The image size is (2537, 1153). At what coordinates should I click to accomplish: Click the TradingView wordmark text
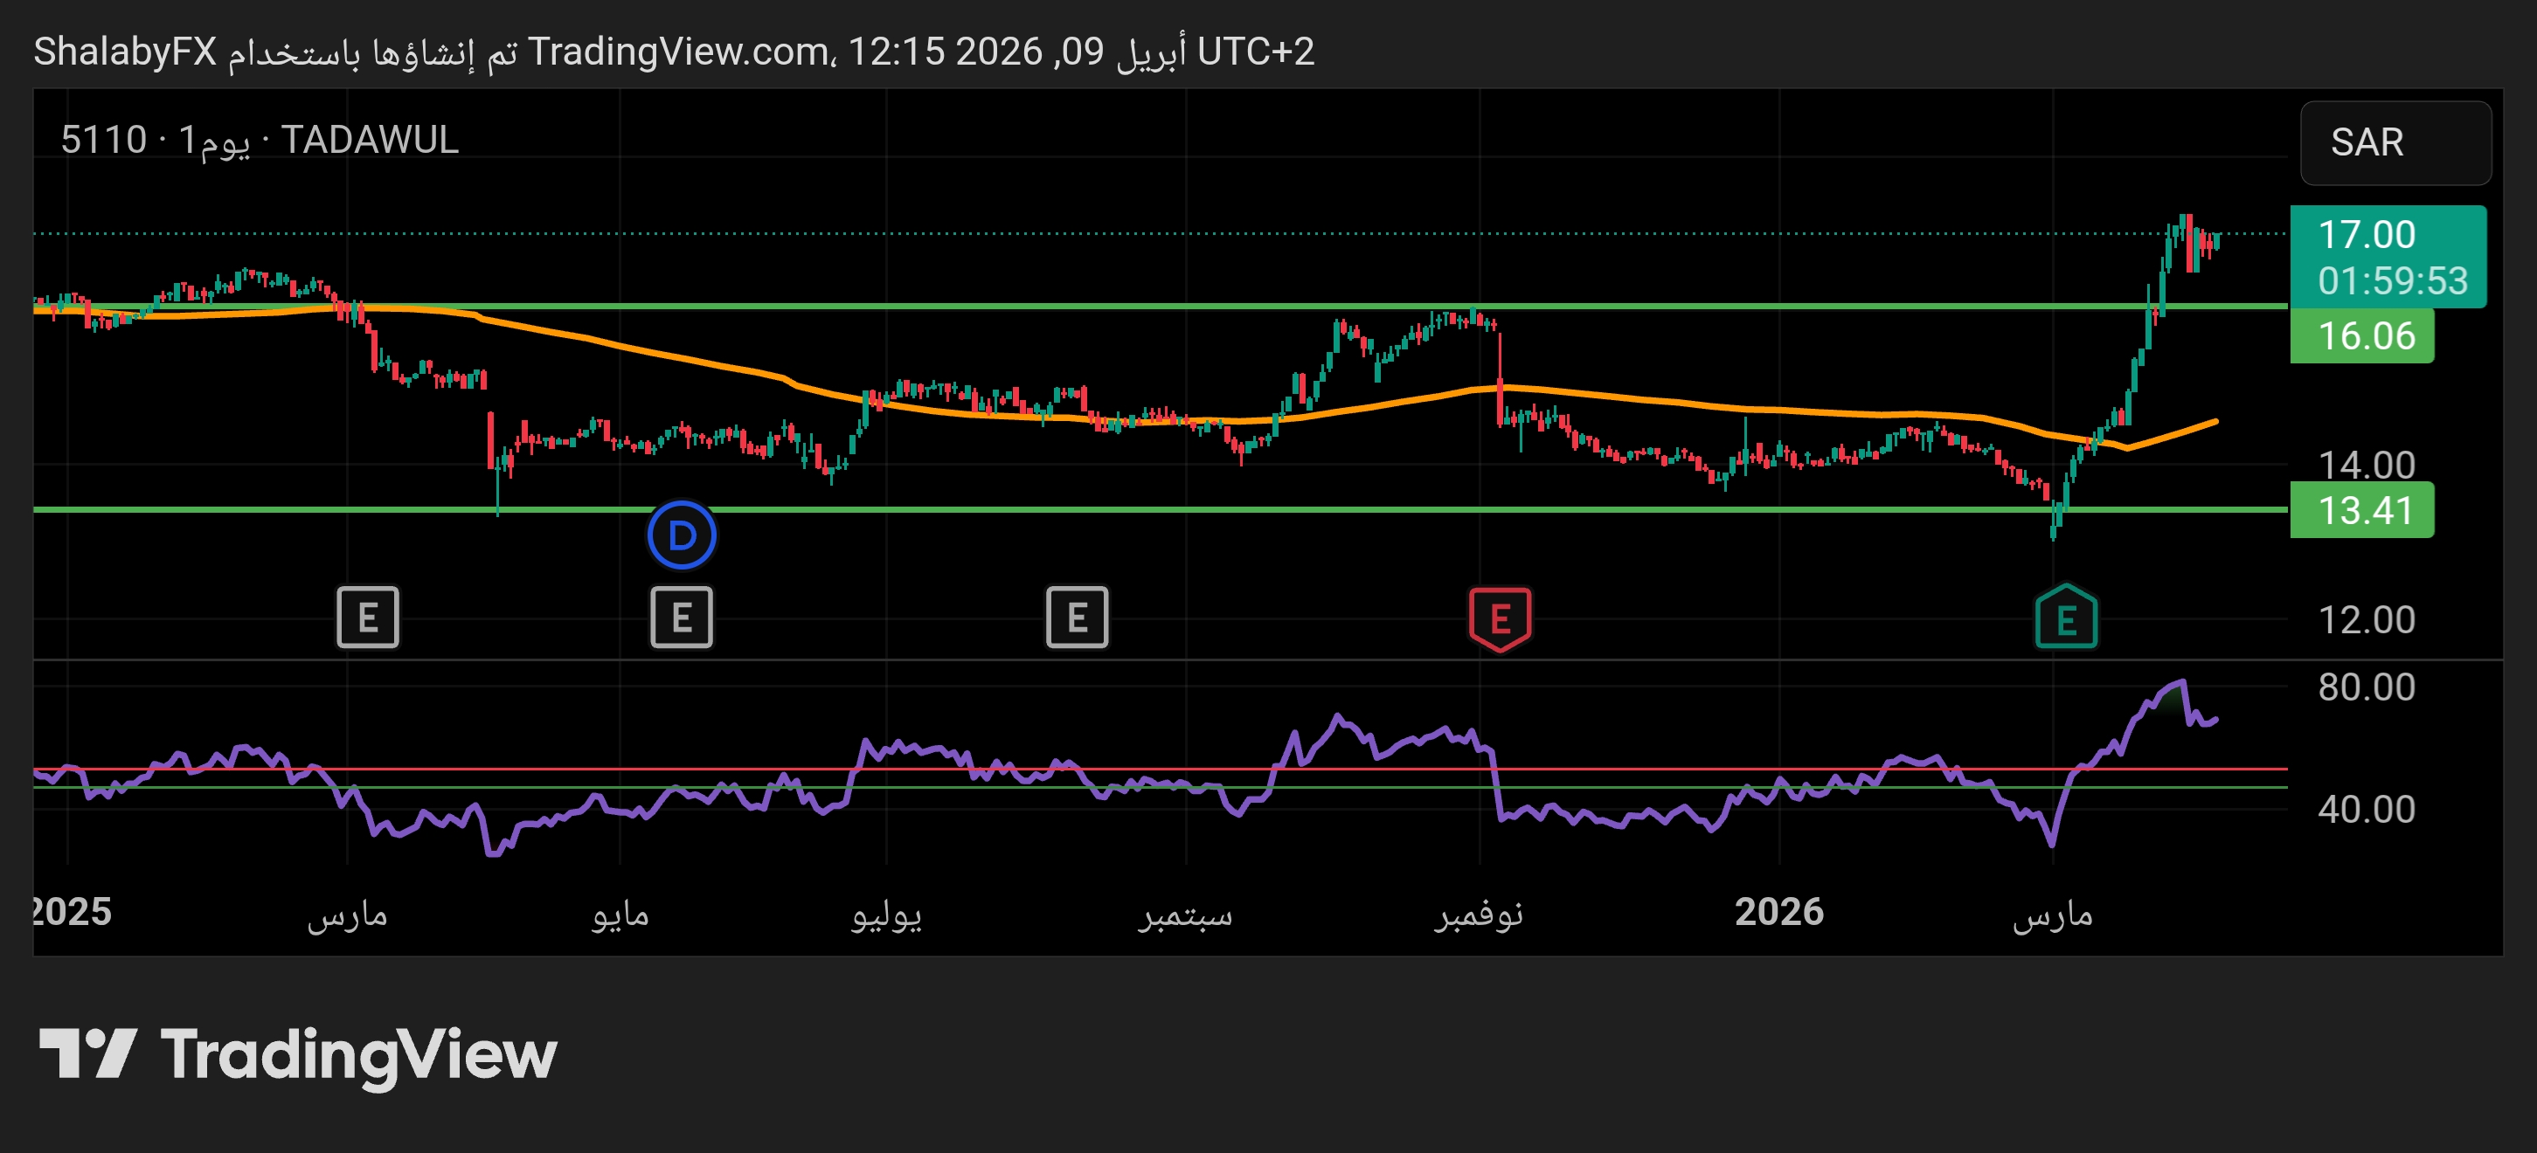pos(358,1053)
